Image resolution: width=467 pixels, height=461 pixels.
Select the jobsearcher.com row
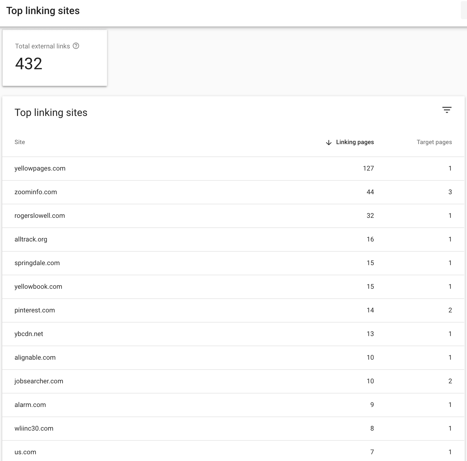(39, 381)
